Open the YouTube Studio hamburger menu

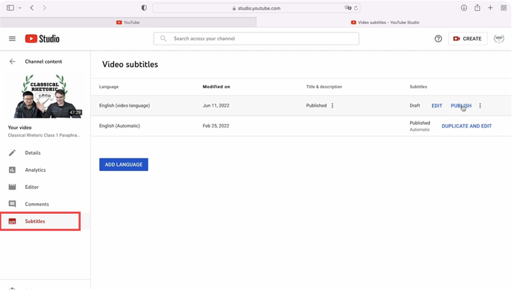click(12, 38)
